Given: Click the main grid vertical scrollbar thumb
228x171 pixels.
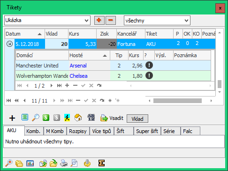Looking at the screenshot, I should [x=220, y=84].
